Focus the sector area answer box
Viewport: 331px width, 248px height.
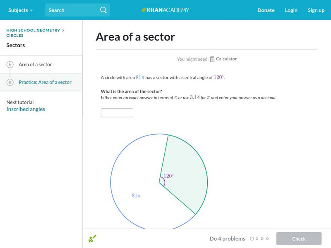pos(117,112)
